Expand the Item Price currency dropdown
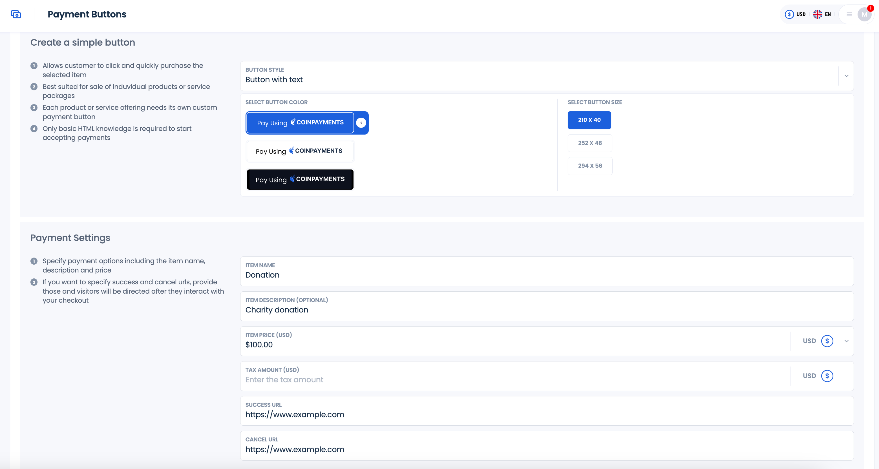 (x=846, y=341)
